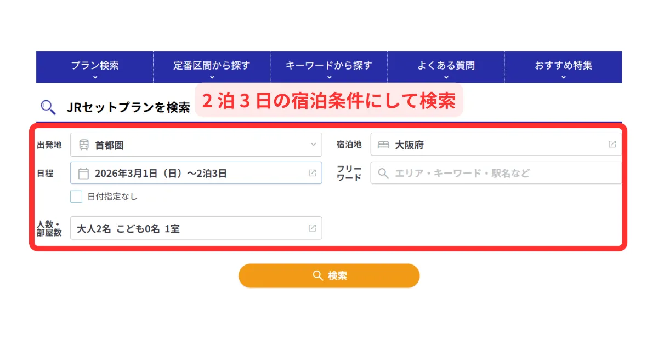Open the 日程 picker via external icon
The width and height of the screenshot is (658, 345).
click(312, 173)
